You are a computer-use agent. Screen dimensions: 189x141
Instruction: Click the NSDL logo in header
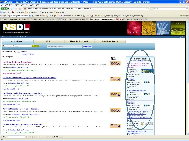coord(17,28)
